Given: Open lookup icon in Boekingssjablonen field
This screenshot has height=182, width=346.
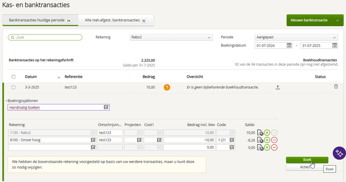Looking at the screenshot, I should 106,107.
